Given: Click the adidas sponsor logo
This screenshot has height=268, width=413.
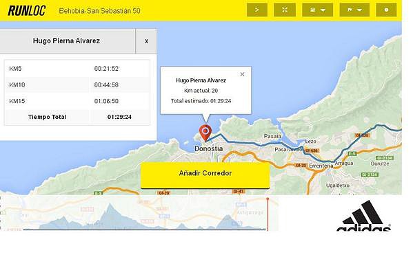Looking at the screenshot, I should tap(364, 216).
